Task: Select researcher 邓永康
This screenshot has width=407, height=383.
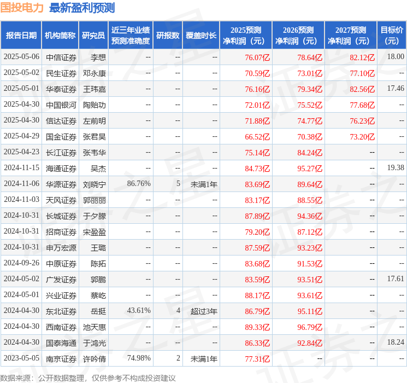Action: [95, 73]
